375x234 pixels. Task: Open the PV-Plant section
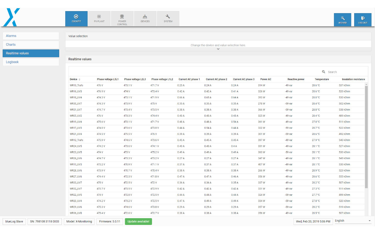(x=99, y=19)
